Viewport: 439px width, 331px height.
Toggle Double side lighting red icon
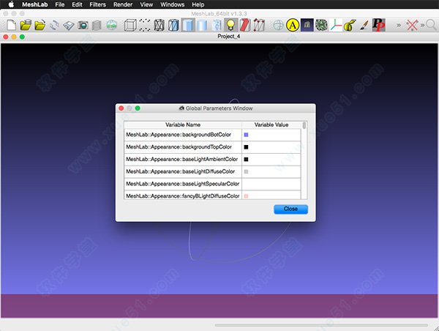point(245,25)
